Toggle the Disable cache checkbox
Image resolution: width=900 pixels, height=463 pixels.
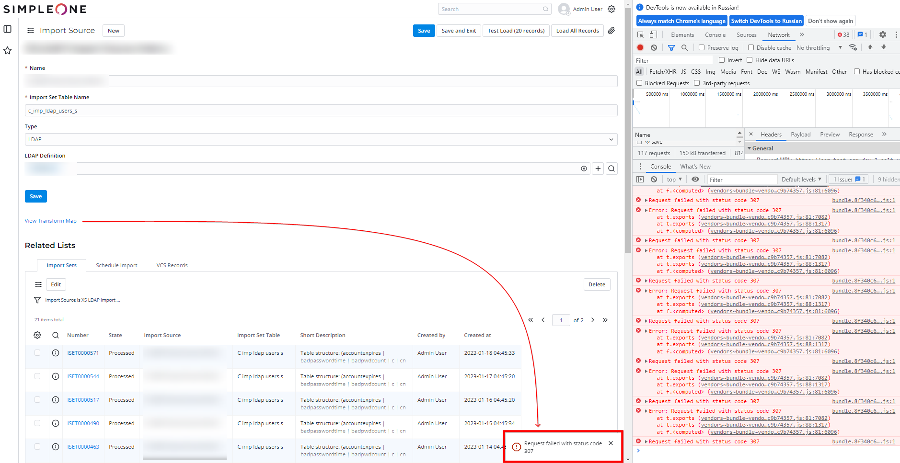click(x=751, y=47)
